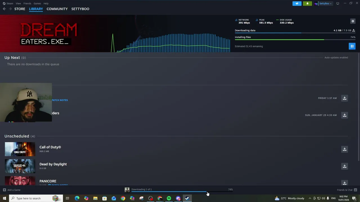Open the View menu
This screenshot has width=360, height=202.
(18, 3)
